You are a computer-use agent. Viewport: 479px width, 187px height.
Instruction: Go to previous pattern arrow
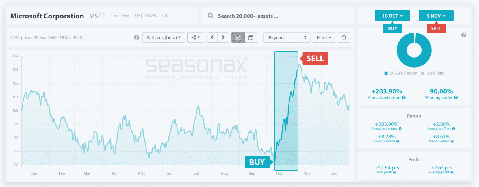click(x=212, y=37)
